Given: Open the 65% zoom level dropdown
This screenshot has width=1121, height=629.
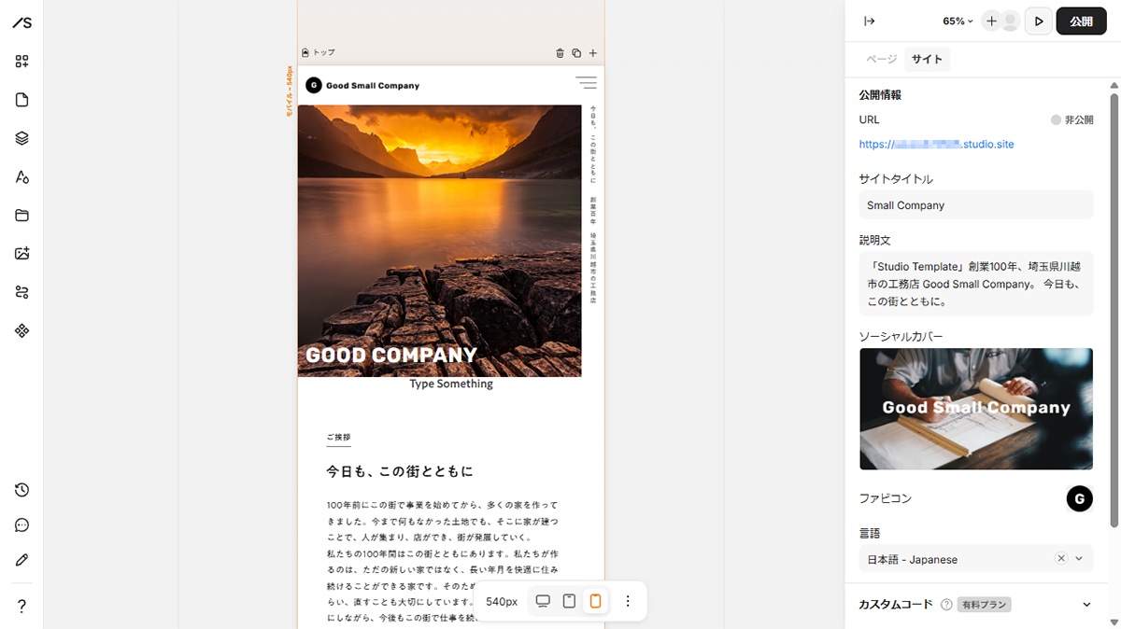Looking at the screenshot, I should pos(958,21).
